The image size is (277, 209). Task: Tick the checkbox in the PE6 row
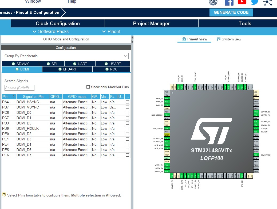click(x=127, y=155)
